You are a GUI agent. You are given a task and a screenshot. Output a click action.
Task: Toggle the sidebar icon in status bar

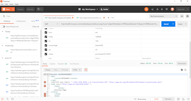pos(3,99)
